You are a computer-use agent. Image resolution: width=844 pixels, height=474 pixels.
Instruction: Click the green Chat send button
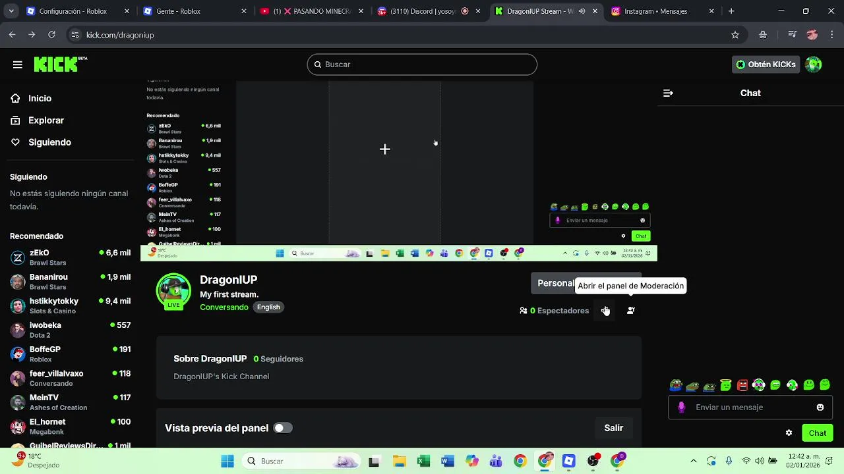[x=818, y=433]
